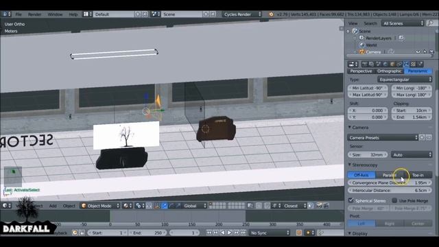Click the Play reverse animation button
Viewport: 439px width, 247px height.
point(222,233)
